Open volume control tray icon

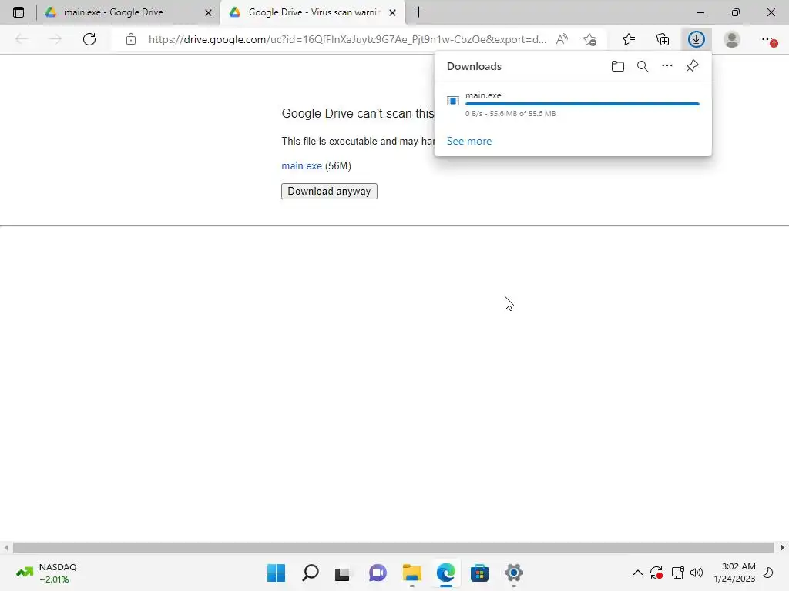697,573
